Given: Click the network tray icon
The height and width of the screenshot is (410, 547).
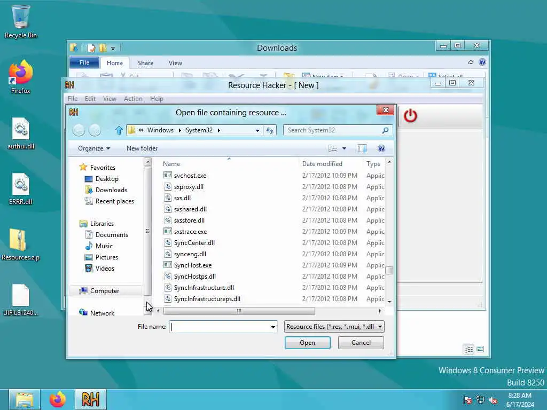Looking at the screenshot, I should click(480, 400).
